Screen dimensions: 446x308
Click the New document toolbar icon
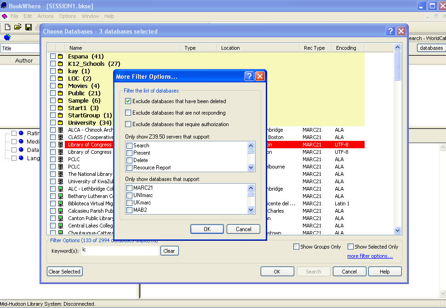(8, 27)
